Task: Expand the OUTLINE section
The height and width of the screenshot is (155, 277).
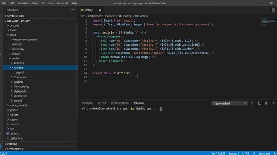Action: [12, 144]
